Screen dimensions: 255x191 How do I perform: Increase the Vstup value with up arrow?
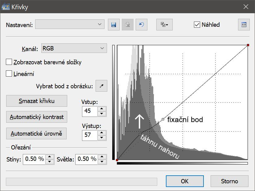[102, 109]
